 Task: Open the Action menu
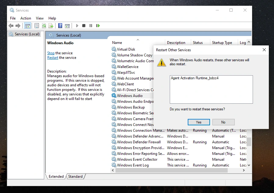pyautogui.click(x=26, y=18)
